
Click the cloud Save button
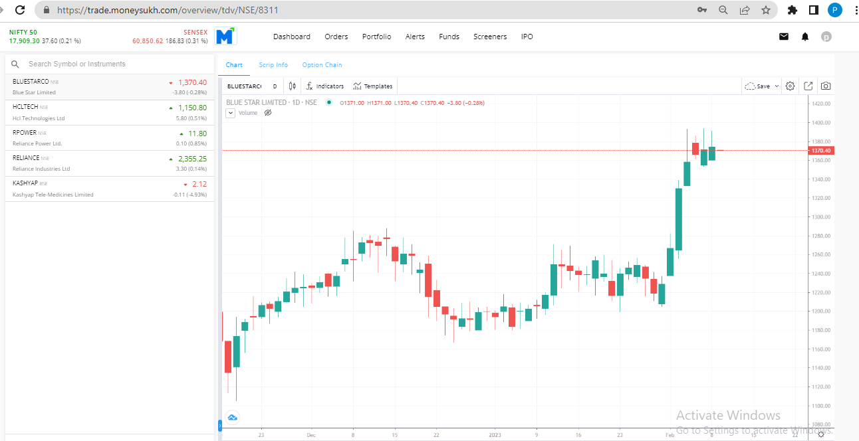click(758, 86)
